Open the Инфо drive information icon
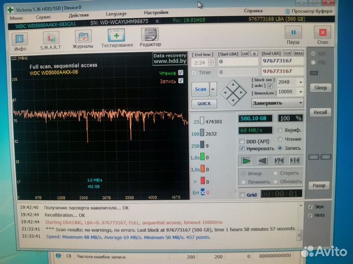The height and width of the screenshot is (264, 353). 20,39
